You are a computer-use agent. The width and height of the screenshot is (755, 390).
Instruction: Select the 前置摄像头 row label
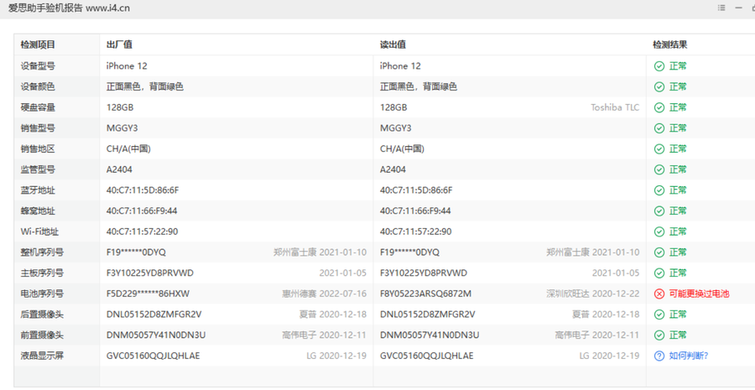point(42,335)
